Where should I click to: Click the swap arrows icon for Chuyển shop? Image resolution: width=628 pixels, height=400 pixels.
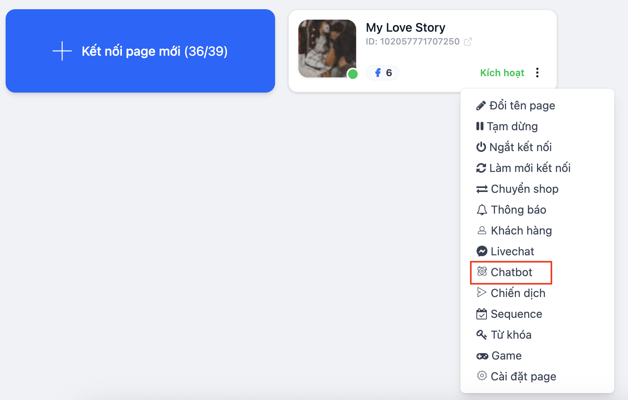tap(482, 189)
